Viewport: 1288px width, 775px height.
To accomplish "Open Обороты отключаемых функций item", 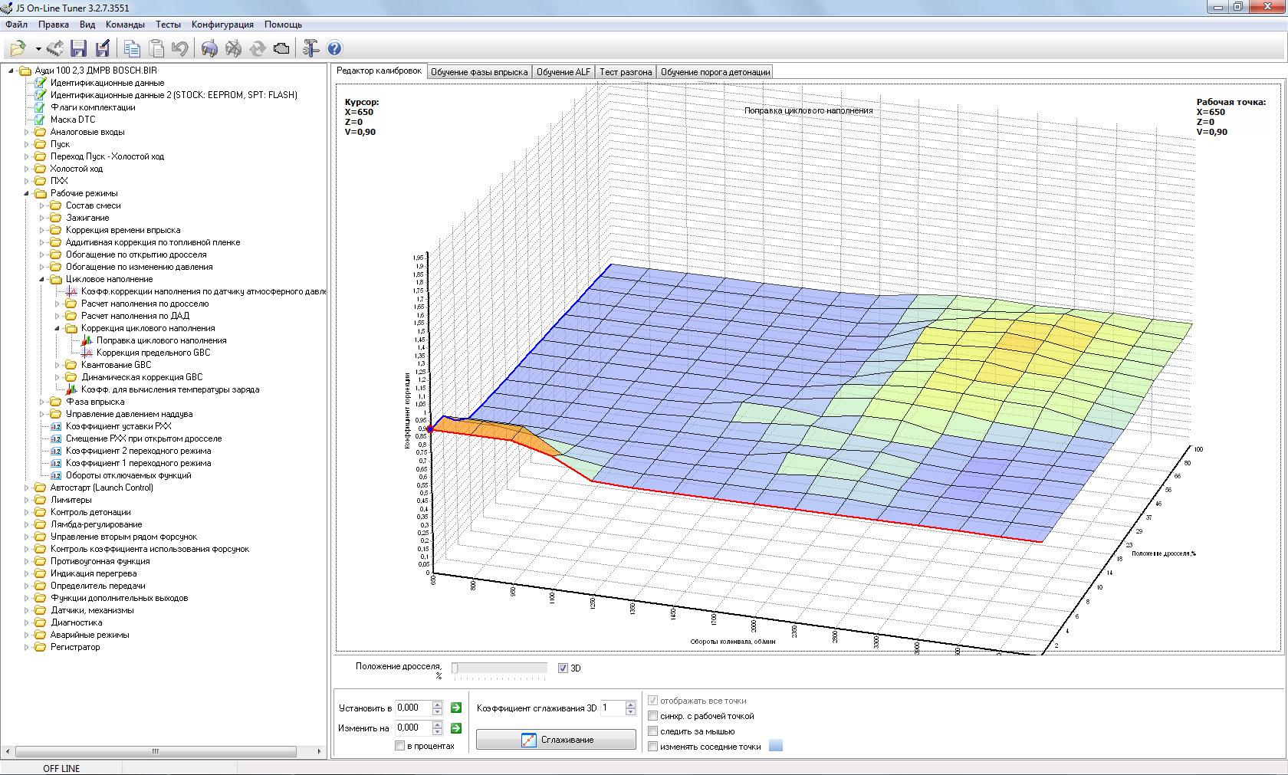I will [x=128, y=475].
